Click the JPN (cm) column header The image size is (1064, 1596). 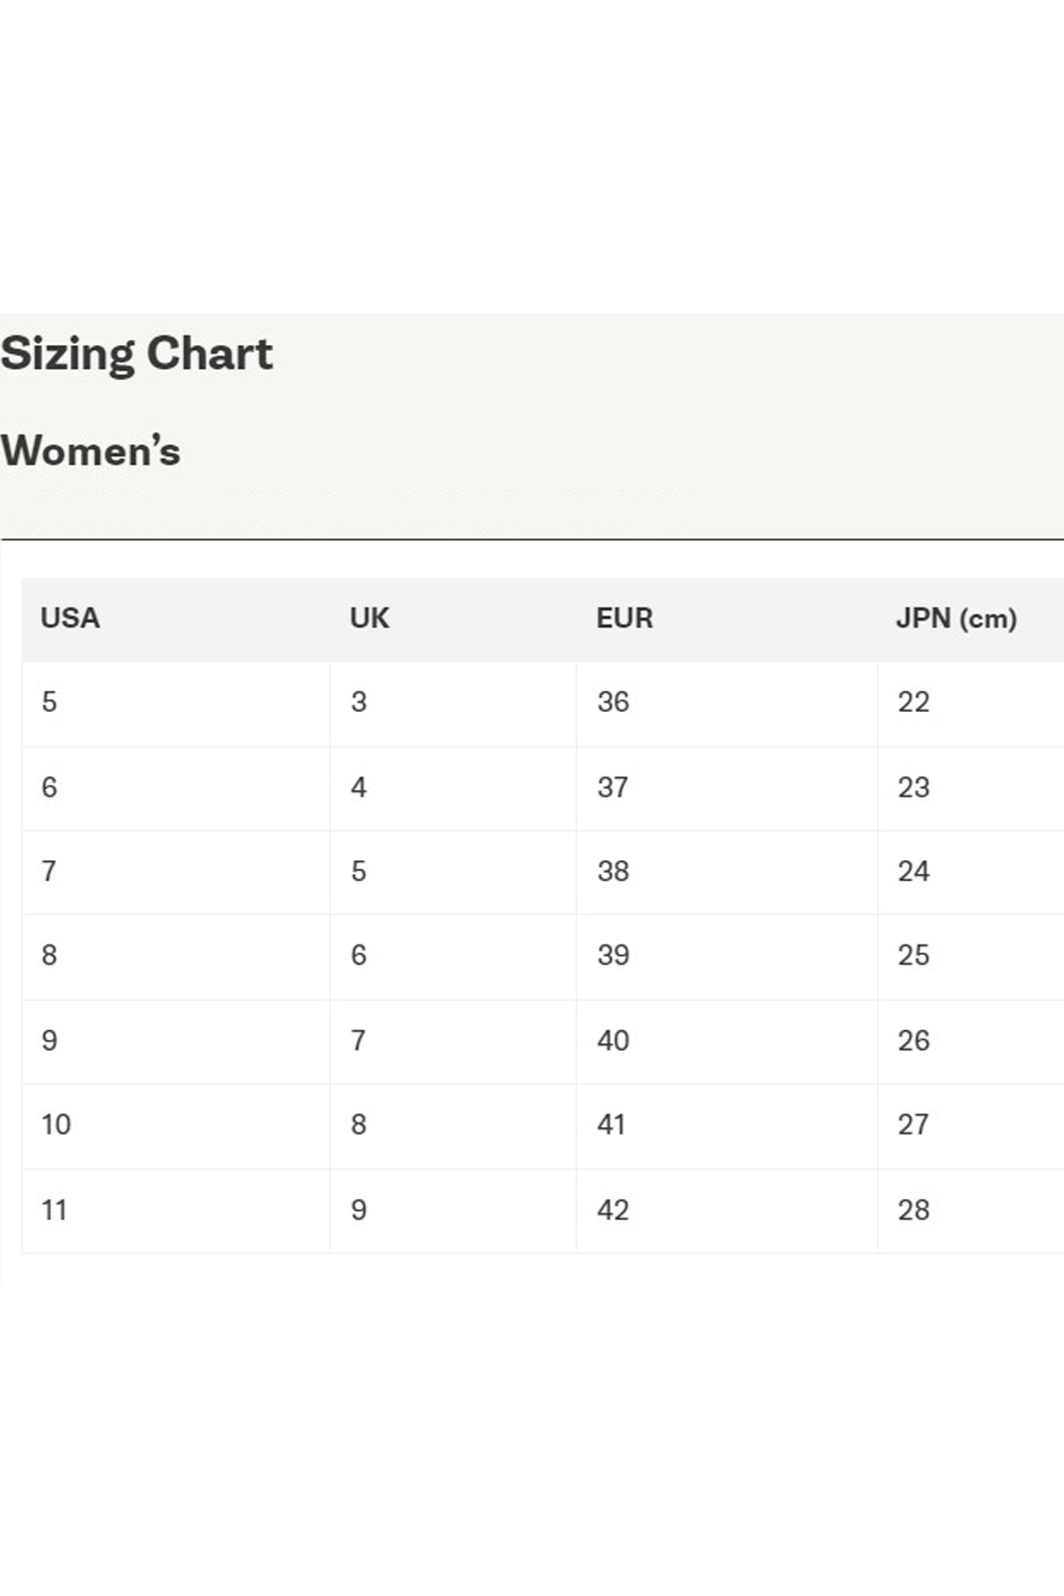956,618
